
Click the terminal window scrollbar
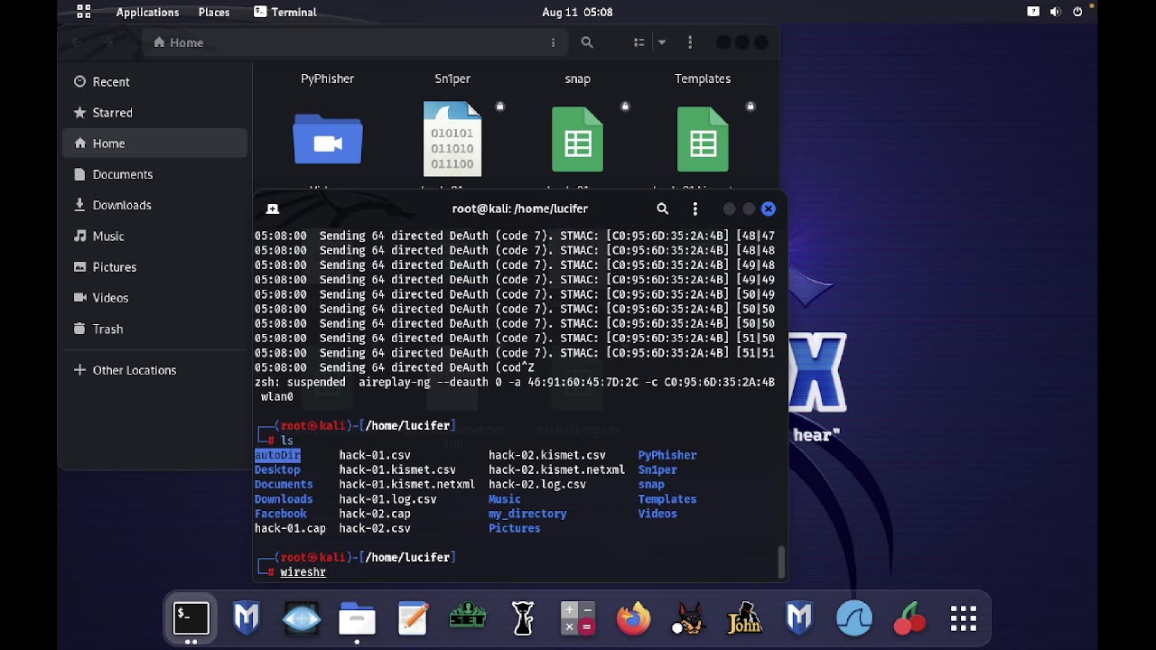pyautogui.click(x=782, y=562)
